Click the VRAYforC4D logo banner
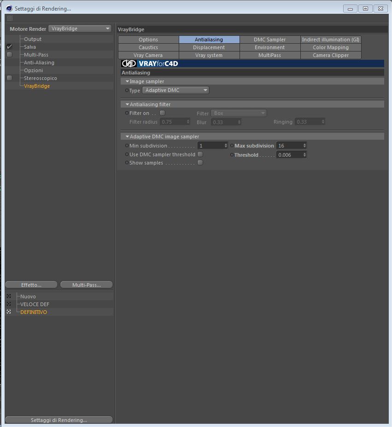This screenshot has height=427, width=392. 252,63
